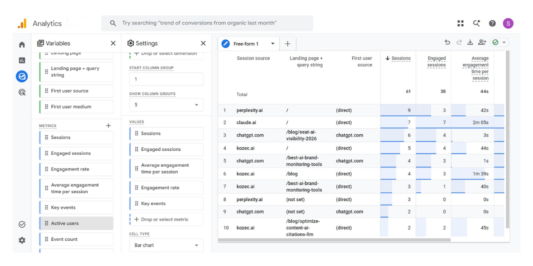Click Drop or select dimension placeholder
This screenshot has width=533, height=266.
pyautogui.click(x=166, y=54)
